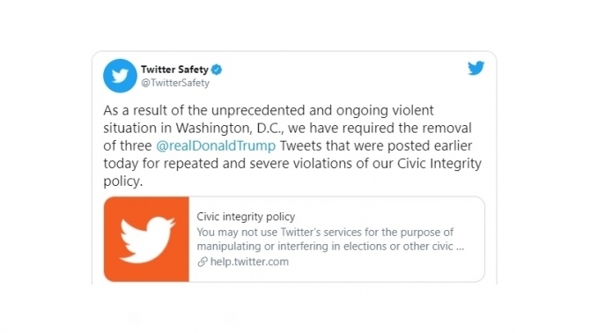Viewport: 590px width, 333px height.
Task: Open the @TwitterSafety handle
Action: pos(175,83)
